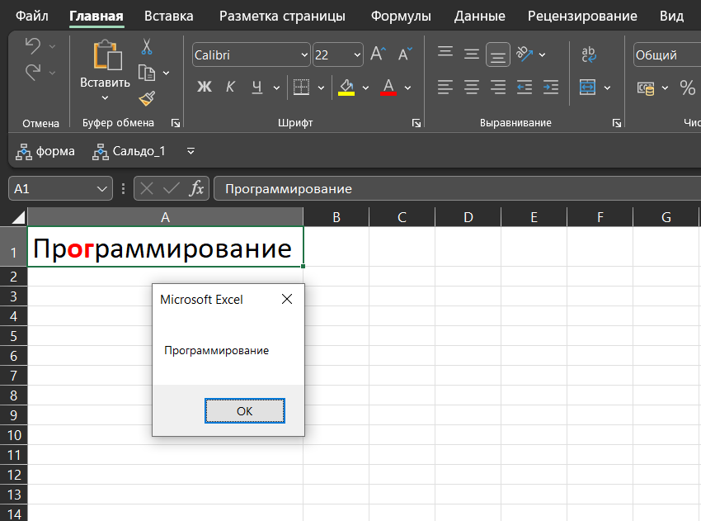Screen dimensions: 701x521
Task: Open number format Общий dropdown
Action: coord(667,55)
